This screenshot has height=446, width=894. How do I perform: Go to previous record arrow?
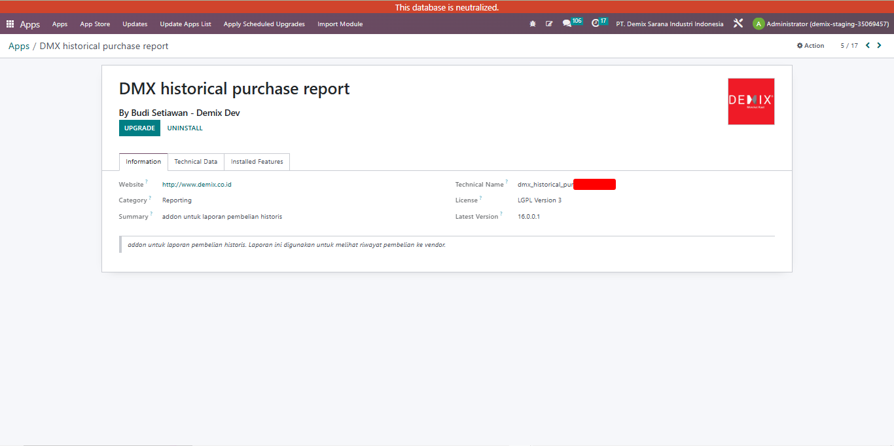click(868, 46)
